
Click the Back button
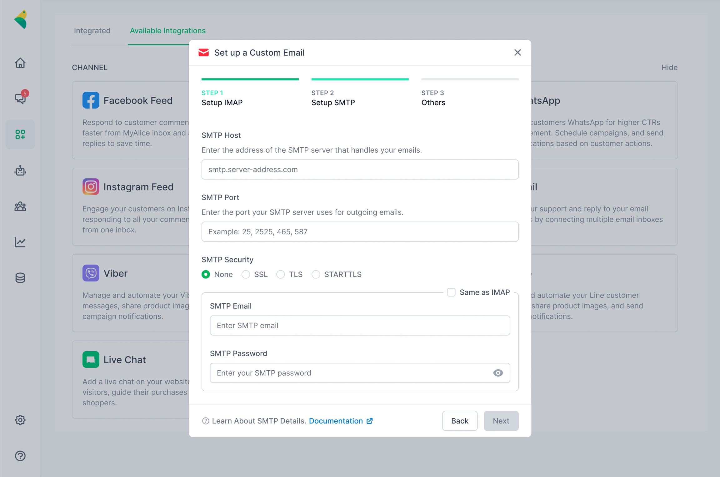459,421
